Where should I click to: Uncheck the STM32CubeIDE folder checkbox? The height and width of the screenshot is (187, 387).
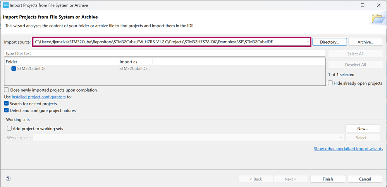pos(14,69)
